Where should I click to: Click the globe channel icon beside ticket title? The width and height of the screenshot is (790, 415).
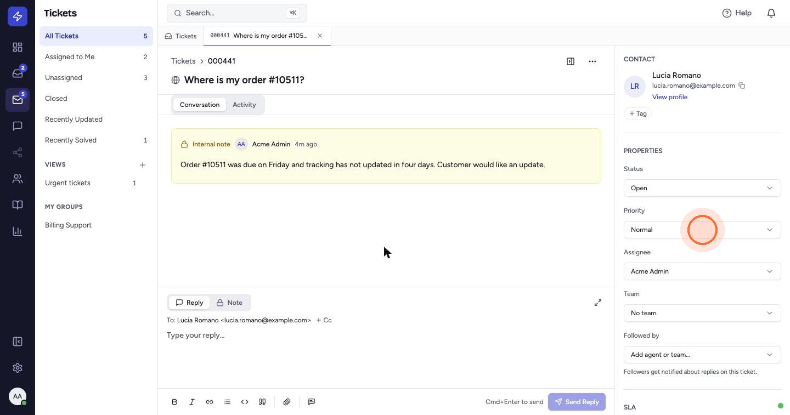tap(176, 80)
